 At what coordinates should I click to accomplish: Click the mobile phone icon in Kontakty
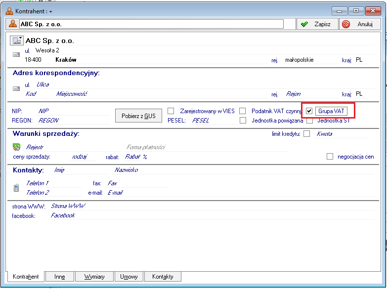pos(16,187)
